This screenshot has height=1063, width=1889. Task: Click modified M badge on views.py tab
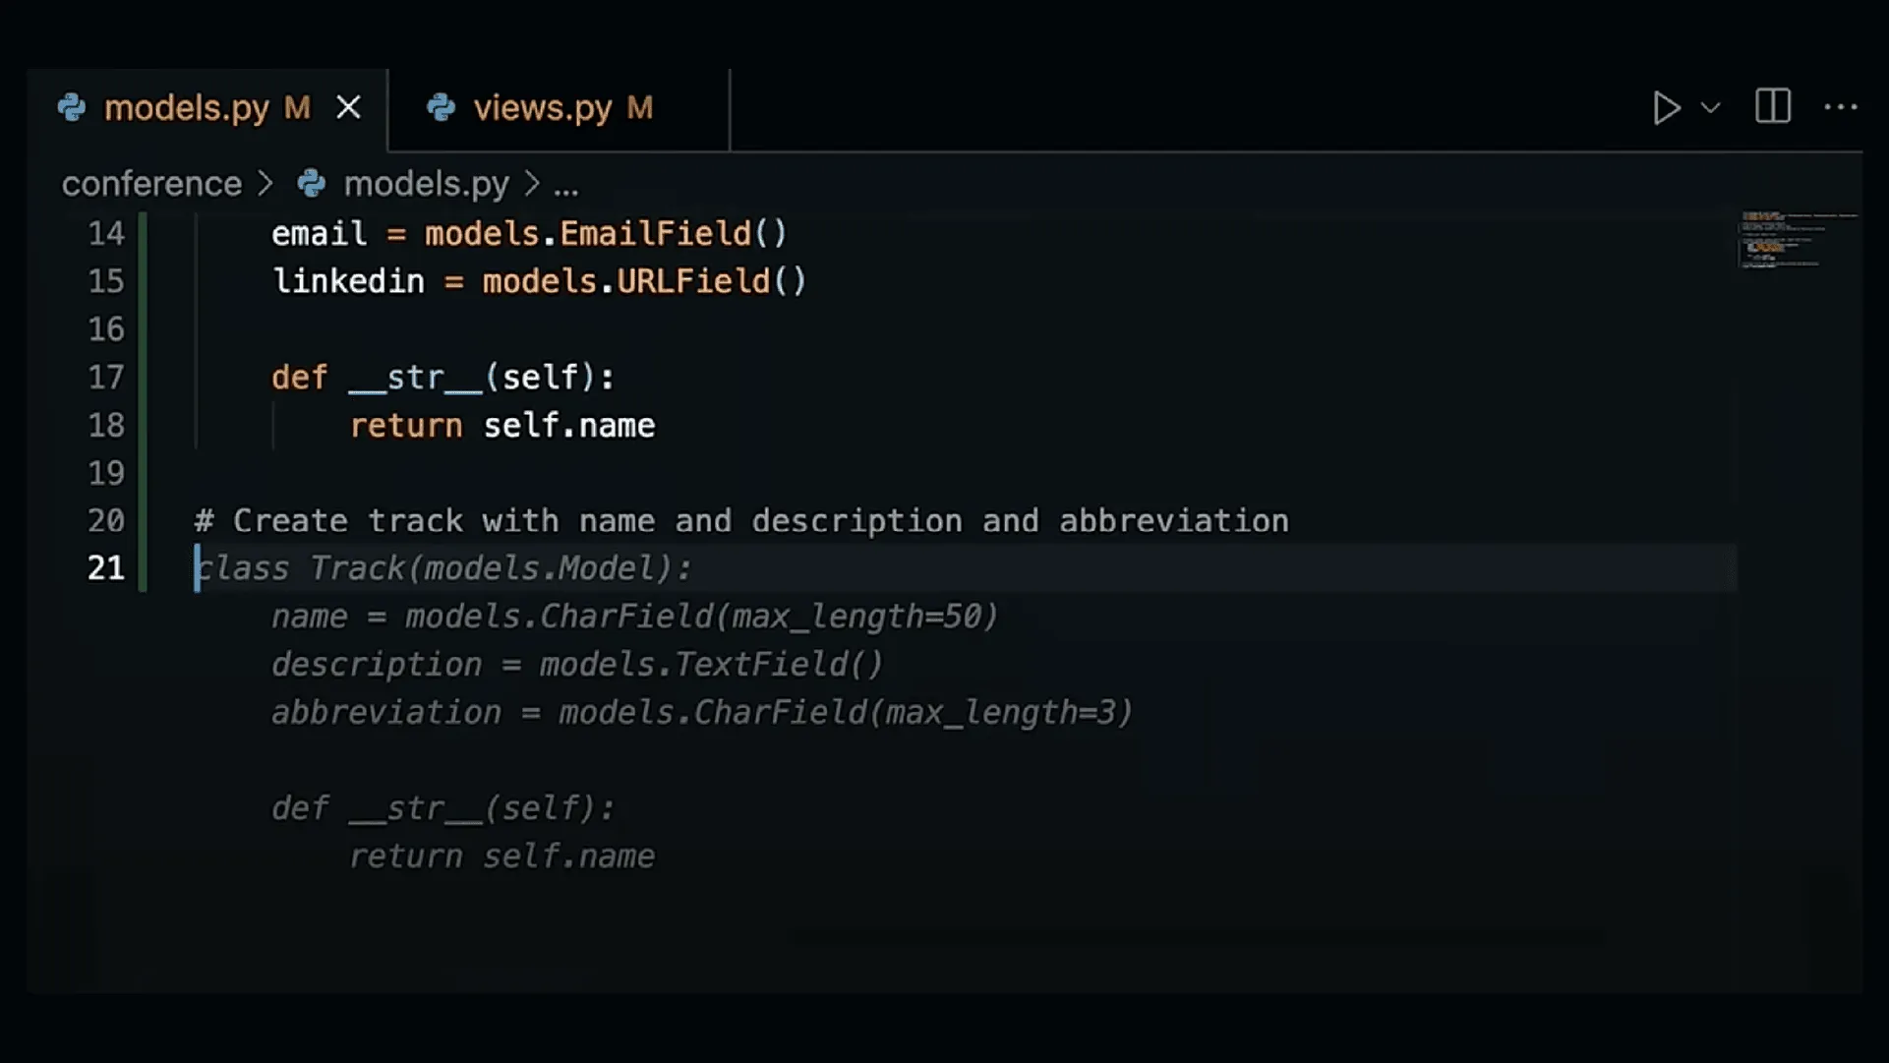tap(640, 108)
